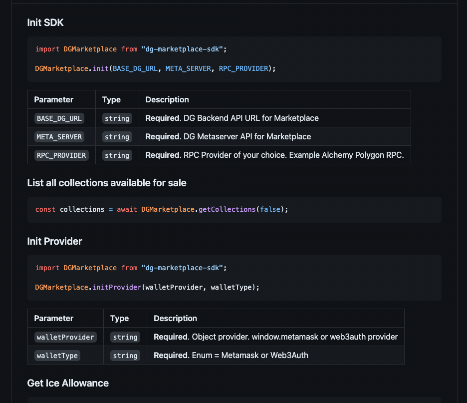The image size is (467, 403).
Task: Click 'Object provider. window.metamask' description
Action: click(276, 337)
